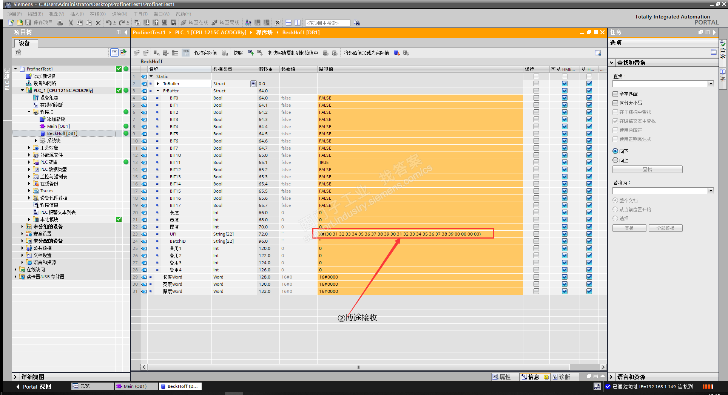Viewport: 728px width, 395px height.
Task: Click the print icon in the toolbar
Action: click(x=60, y=23)
